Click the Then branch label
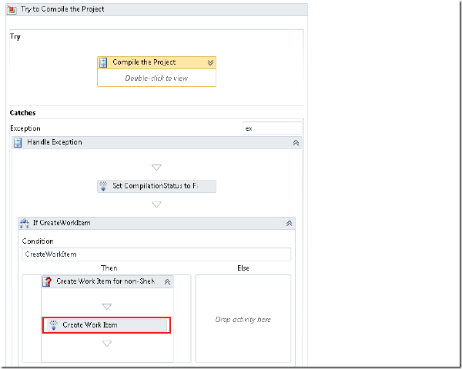Viewport: 462px width, 369px height. [109, 268]
